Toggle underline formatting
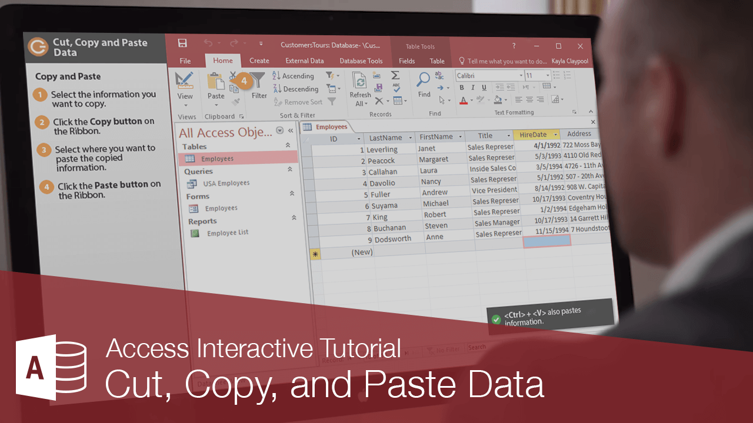The height and width of the screenshot is (423, 753). [484, 87]
